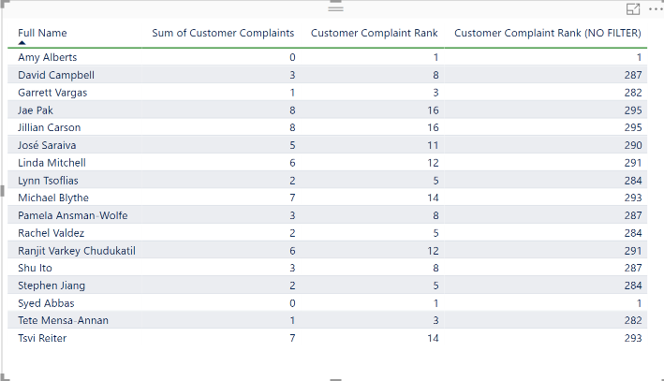Screen dimensions: 664x381
Task: Click the Customer Complaint Rank column header
Action: 374,33
